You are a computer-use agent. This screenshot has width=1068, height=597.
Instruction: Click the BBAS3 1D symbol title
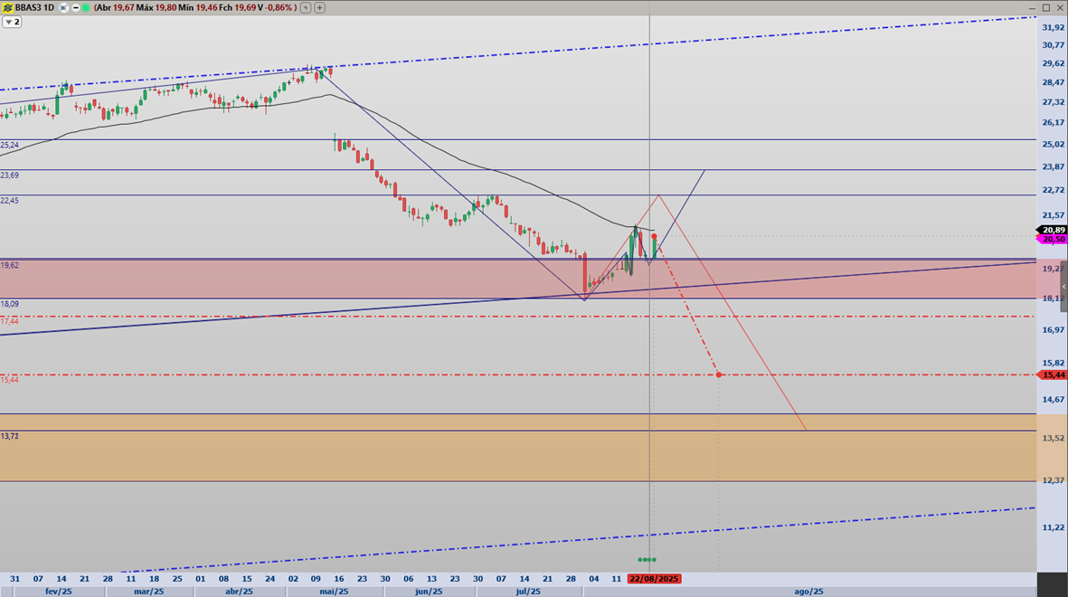pyautogui.click(x=35, y=7)
